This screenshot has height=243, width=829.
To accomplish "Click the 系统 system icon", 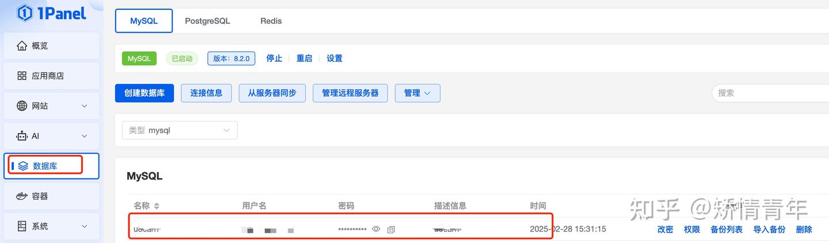I will [x=22, y=226].
